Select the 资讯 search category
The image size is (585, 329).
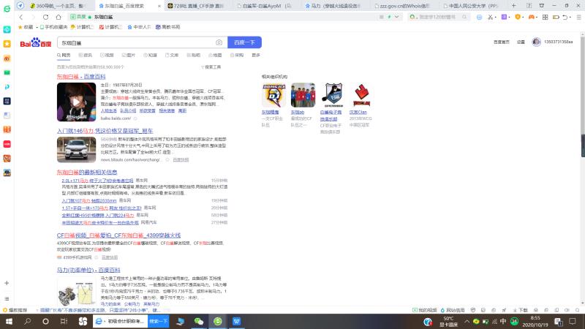[86, 56]
